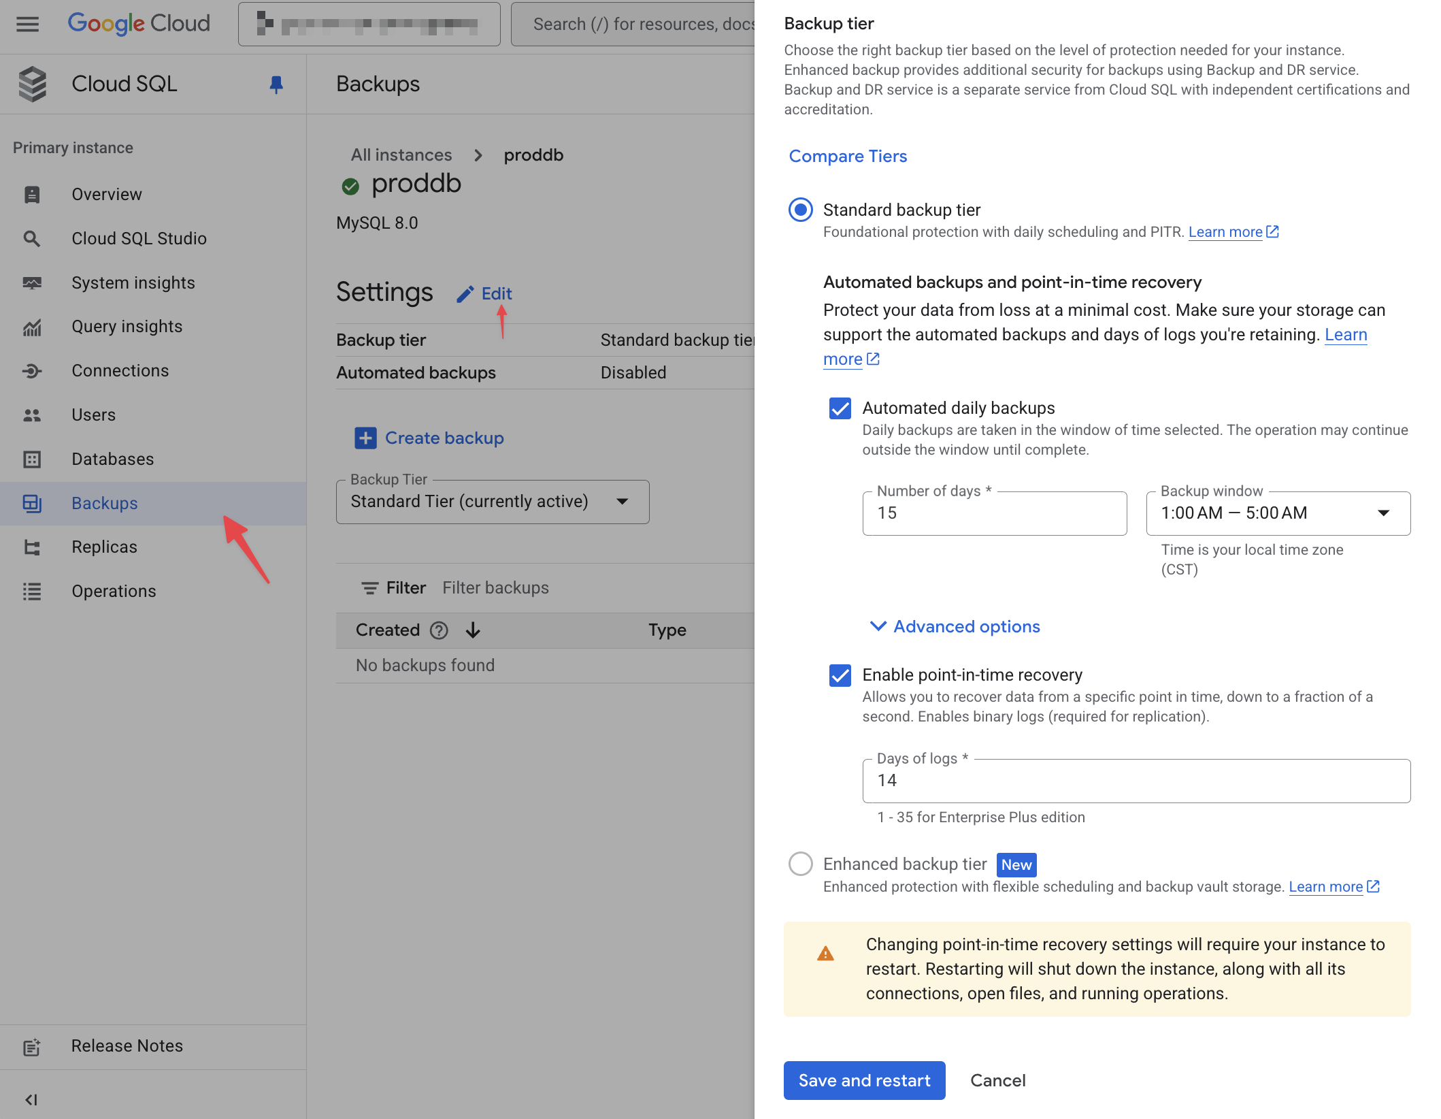Uncheck Automated daily backups checkbox
Viewport: 1441px width, 1119px height.
click(x=840, y=408)
